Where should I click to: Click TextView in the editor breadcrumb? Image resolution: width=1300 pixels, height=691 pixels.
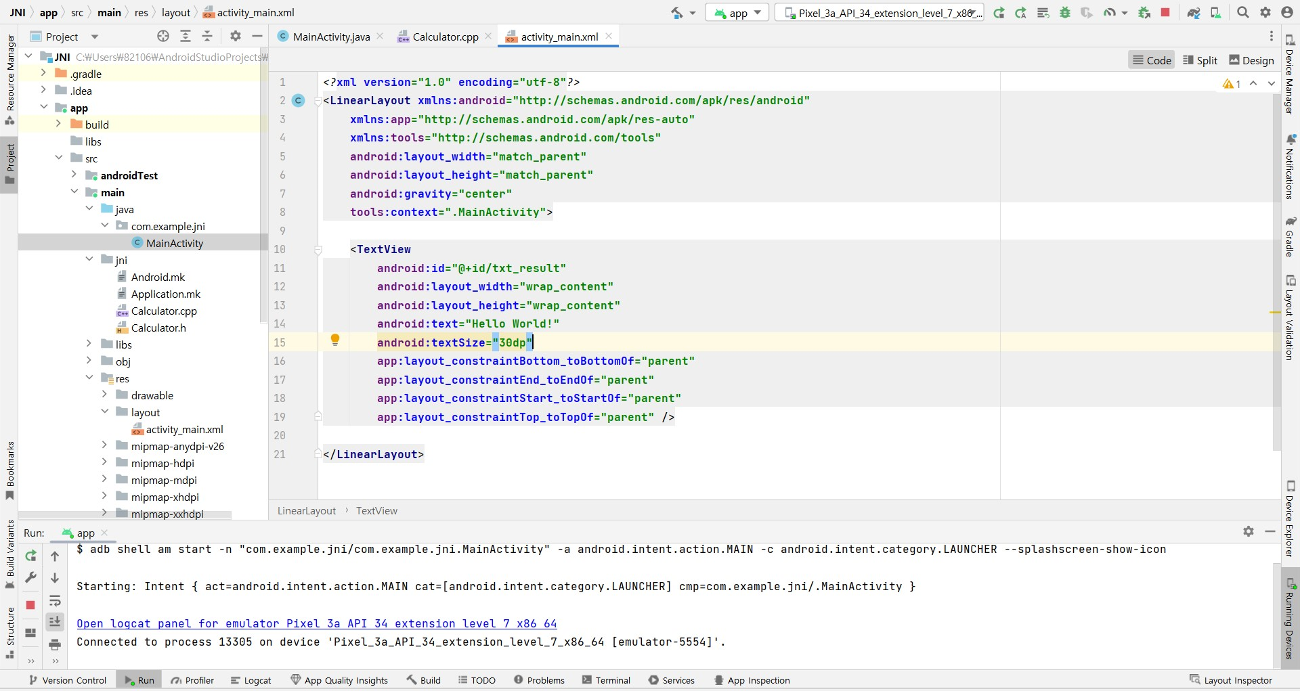(376, 511)
